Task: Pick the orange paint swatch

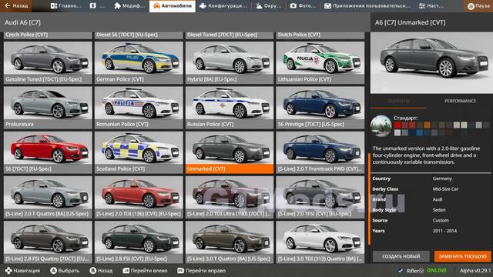Action: (427, 125)
